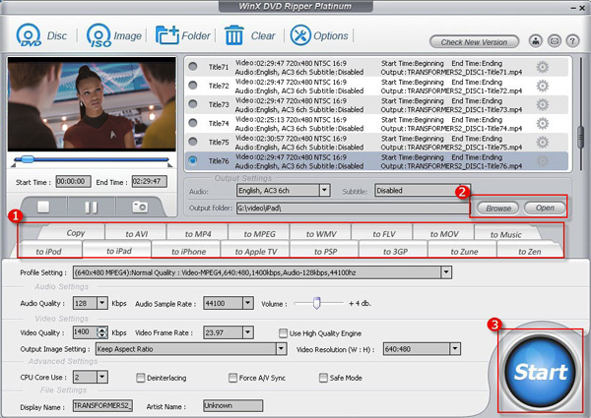Open gear settings for Title75
Viewport: 591px width, 418px height.
(x=543, y=143)
